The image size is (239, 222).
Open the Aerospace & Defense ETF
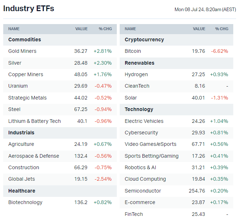tap(33, 156)
